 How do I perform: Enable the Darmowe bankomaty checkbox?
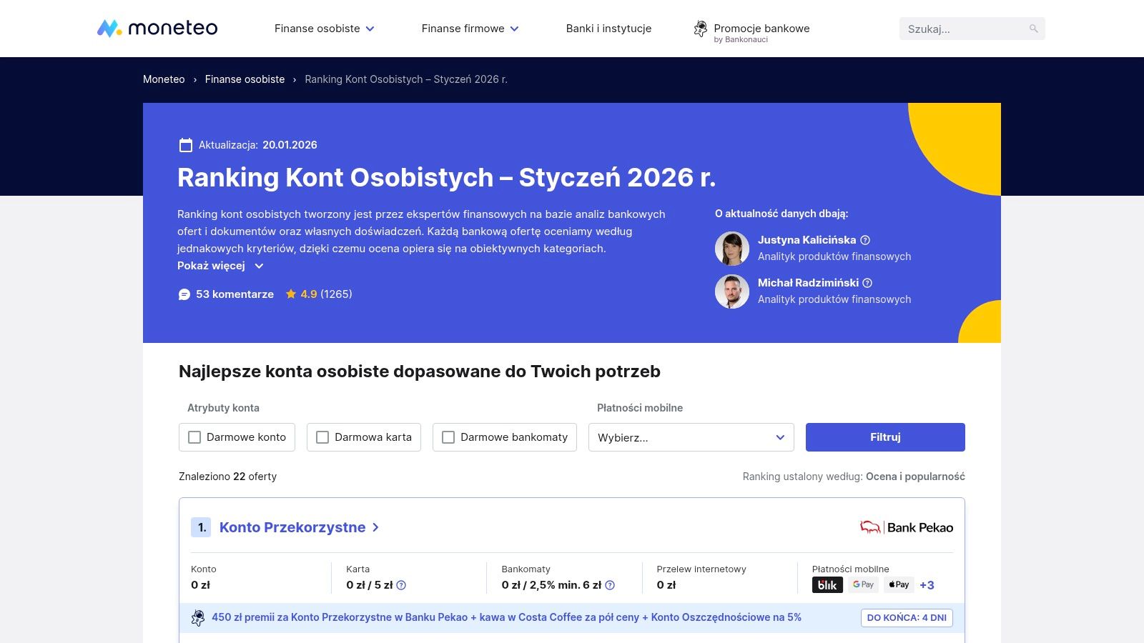tap(448, 437)
